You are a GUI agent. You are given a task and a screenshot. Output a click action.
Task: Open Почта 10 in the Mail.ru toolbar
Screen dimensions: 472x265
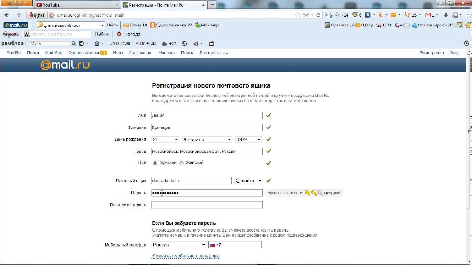tap(135, 25)
